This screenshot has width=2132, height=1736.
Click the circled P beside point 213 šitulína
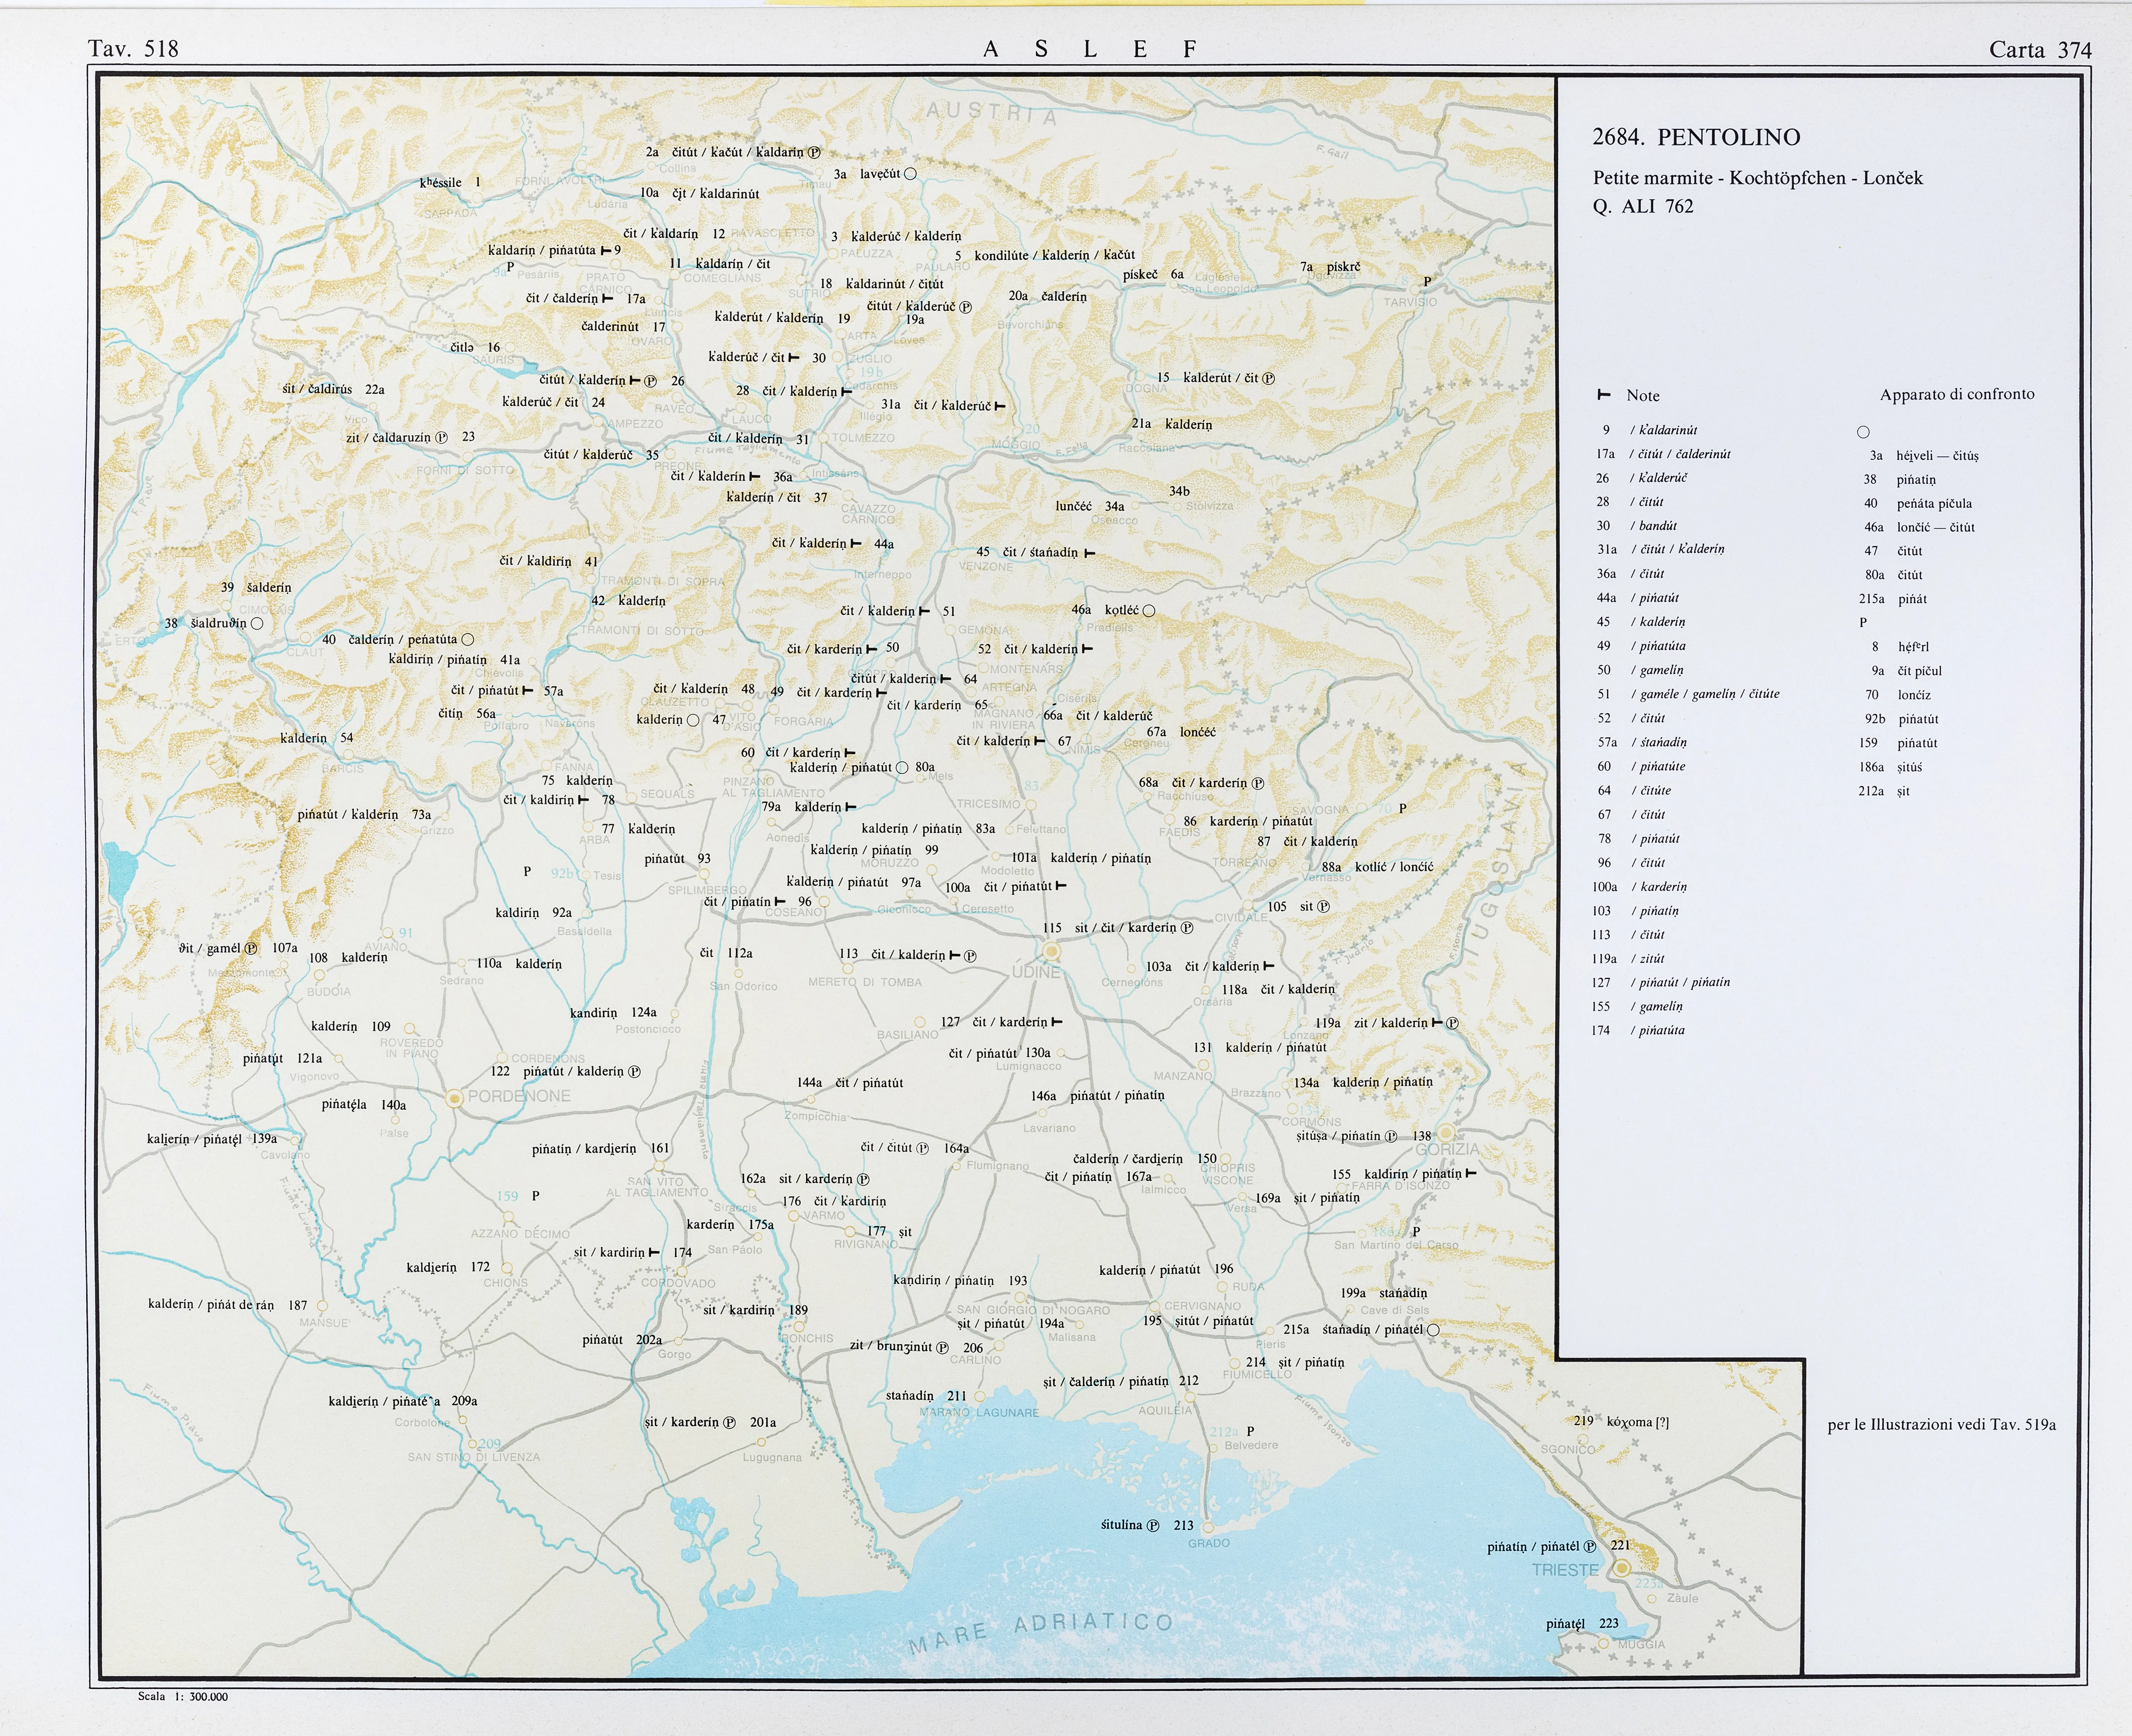coord(1153,1526)
